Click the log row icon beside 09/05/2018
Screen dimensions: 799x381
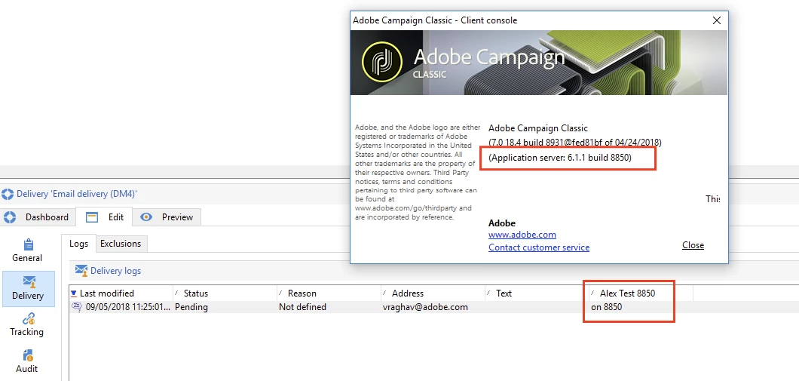click(78, 307)
